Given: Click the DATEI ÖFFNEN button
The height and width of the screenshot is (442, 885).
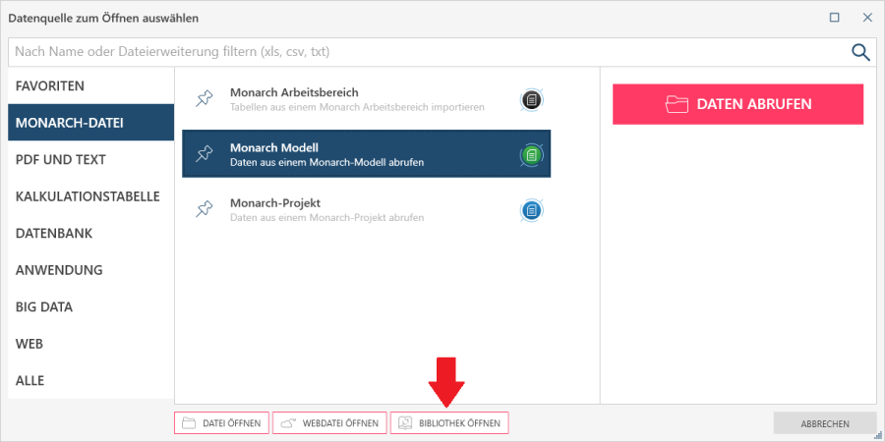Looking at the screenshot, I should click(221, 423).
